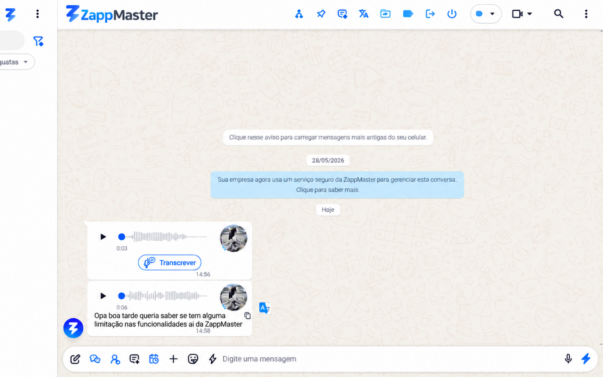Open the ZappMaster secure service notice

pos(337,185)
